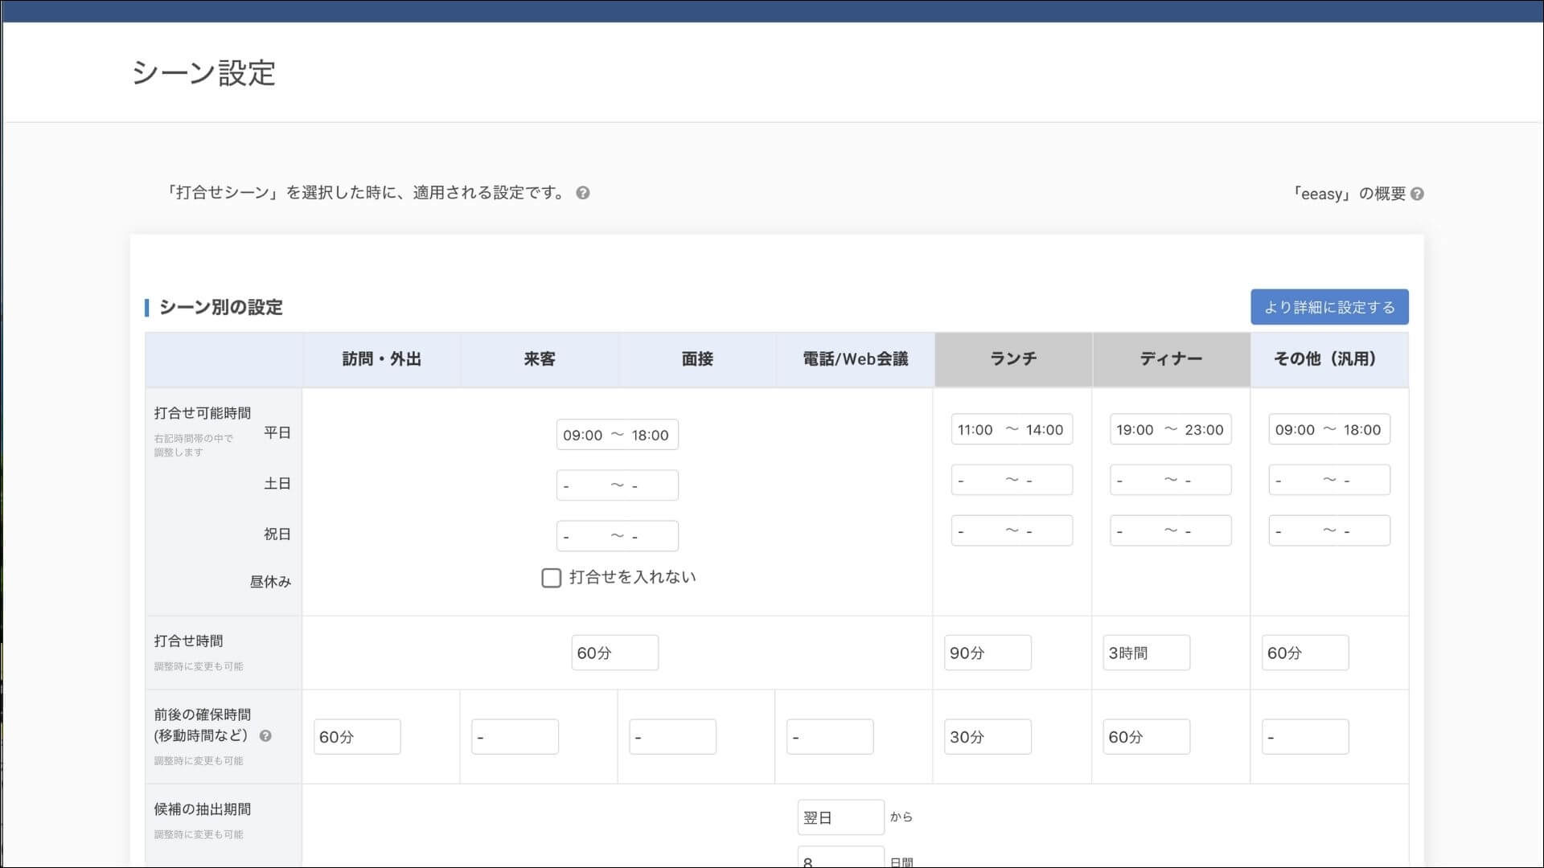The width and height of the screenshot is (1544, 868).
Task: Select the ランチ scene column header
Action: click(x=1012, y=359)
